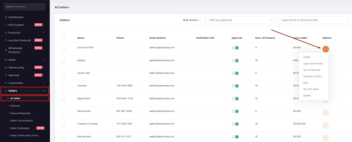
Task: Click the Customers icon in sidebar
Action: click(6, 83)
